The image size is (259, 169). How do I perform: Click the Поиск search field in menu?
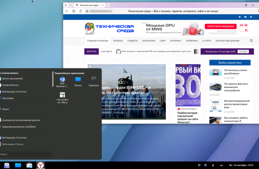[26, 154]
